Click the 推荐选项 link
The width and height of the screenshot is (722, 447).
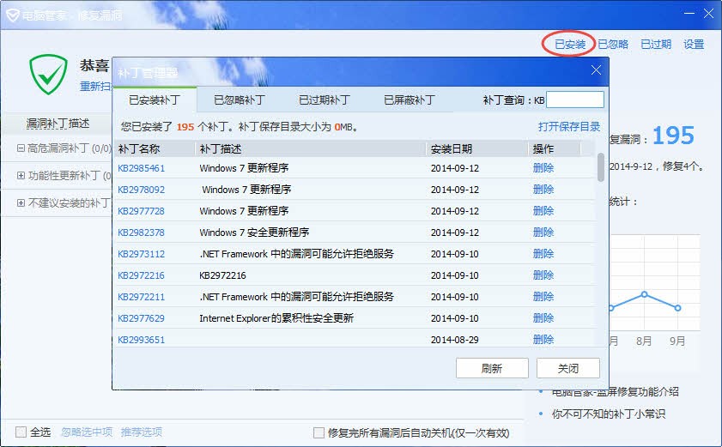click(142, 432)
